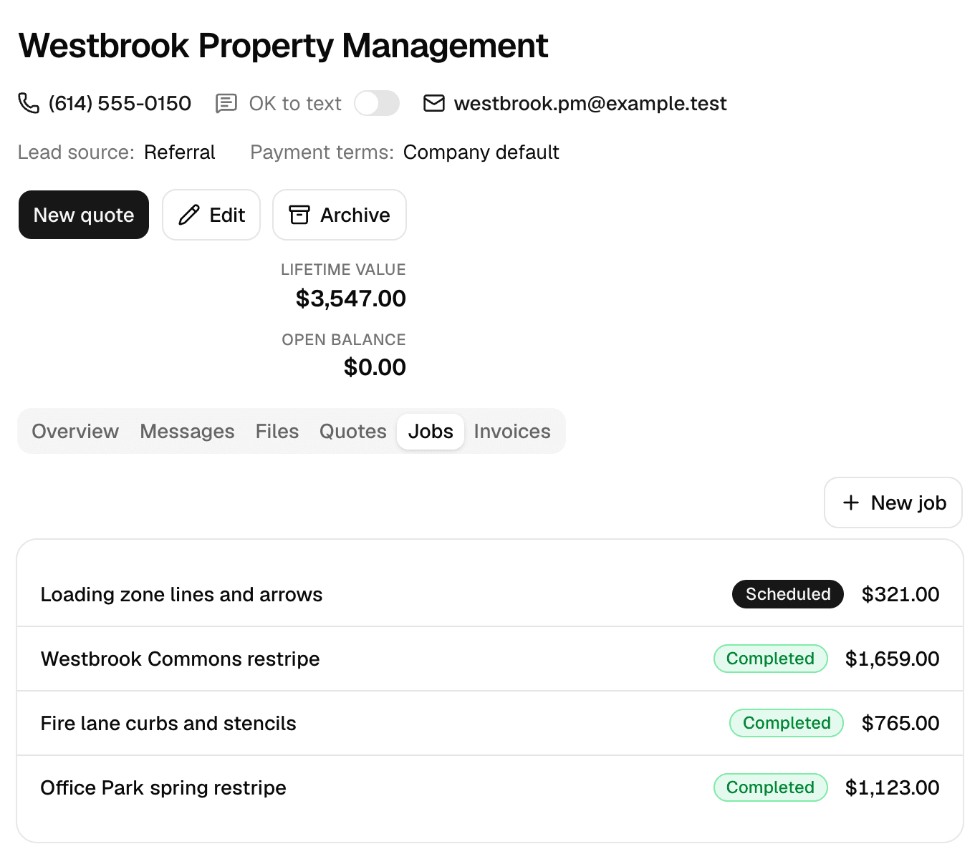The width and height of the screenshot is (980, 859).
Task: Click the $1,123.00 job amount
Action: (893, 787)
